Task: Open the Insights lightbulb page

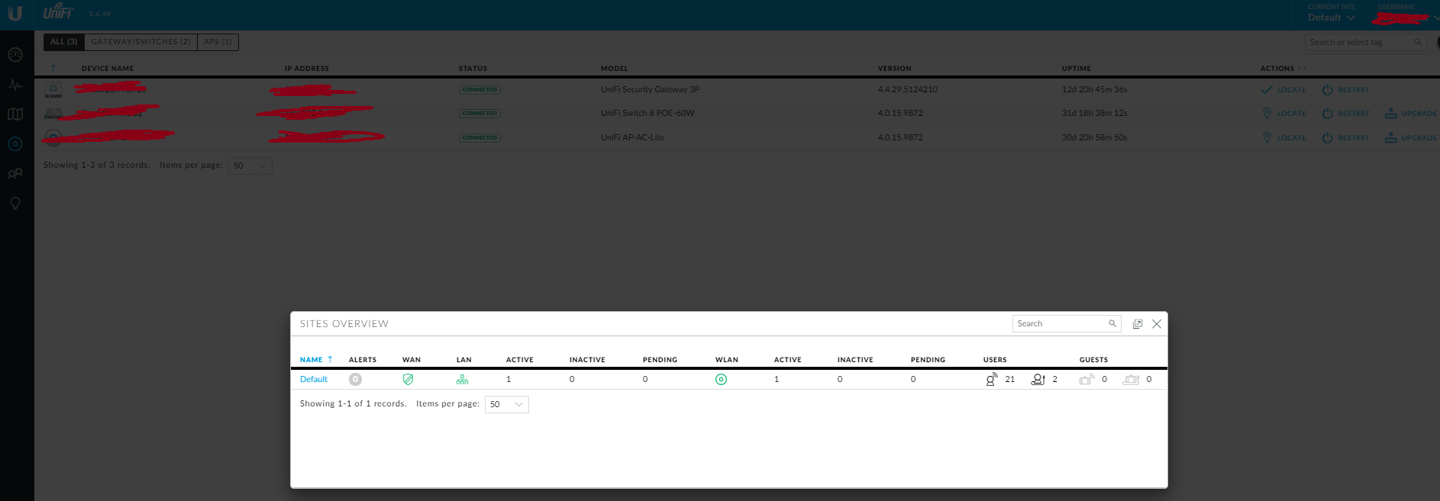Action: pyautogui.click(x=15, y=204)
